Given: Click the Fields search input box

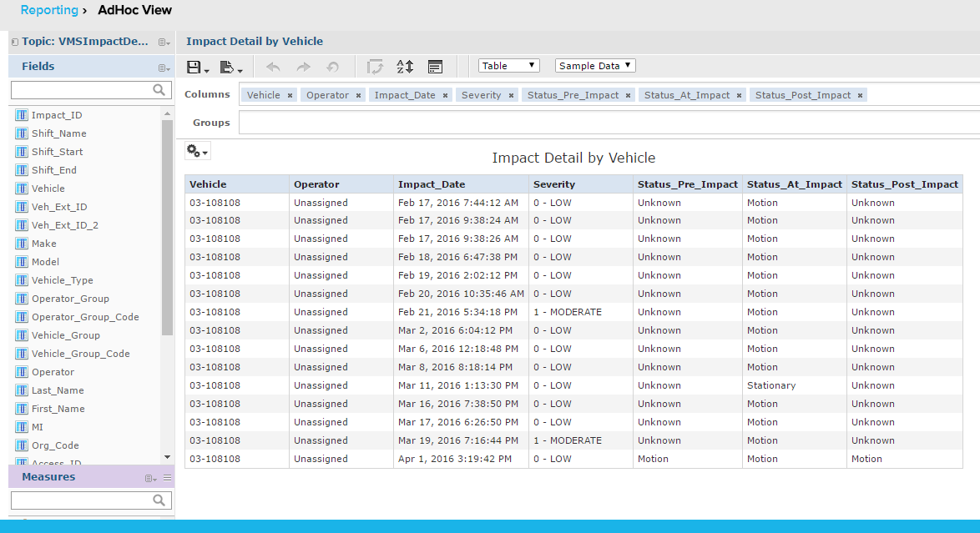Looking at the screenshot, I should coord(82,90).
